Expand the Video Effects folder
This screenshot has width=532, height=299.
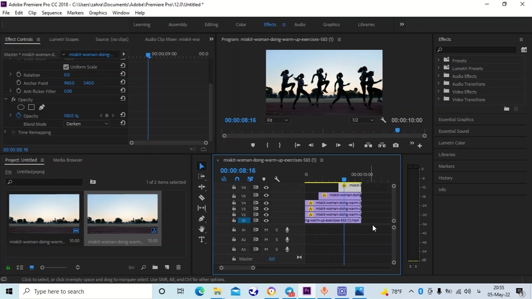(438, 92)
